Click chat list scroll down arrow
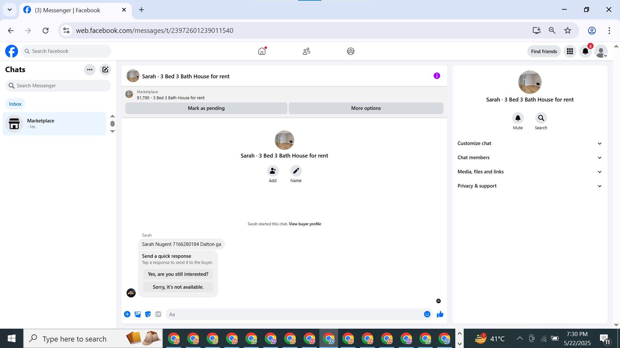This screenshot has width=620, height=348. tap(112, 131)
